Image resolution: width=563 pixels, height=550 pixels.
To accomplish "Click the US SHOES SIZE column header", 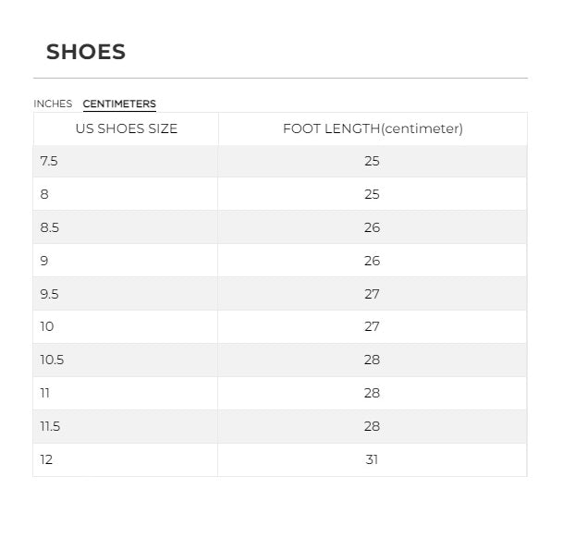I will click(x=126, y=129).
